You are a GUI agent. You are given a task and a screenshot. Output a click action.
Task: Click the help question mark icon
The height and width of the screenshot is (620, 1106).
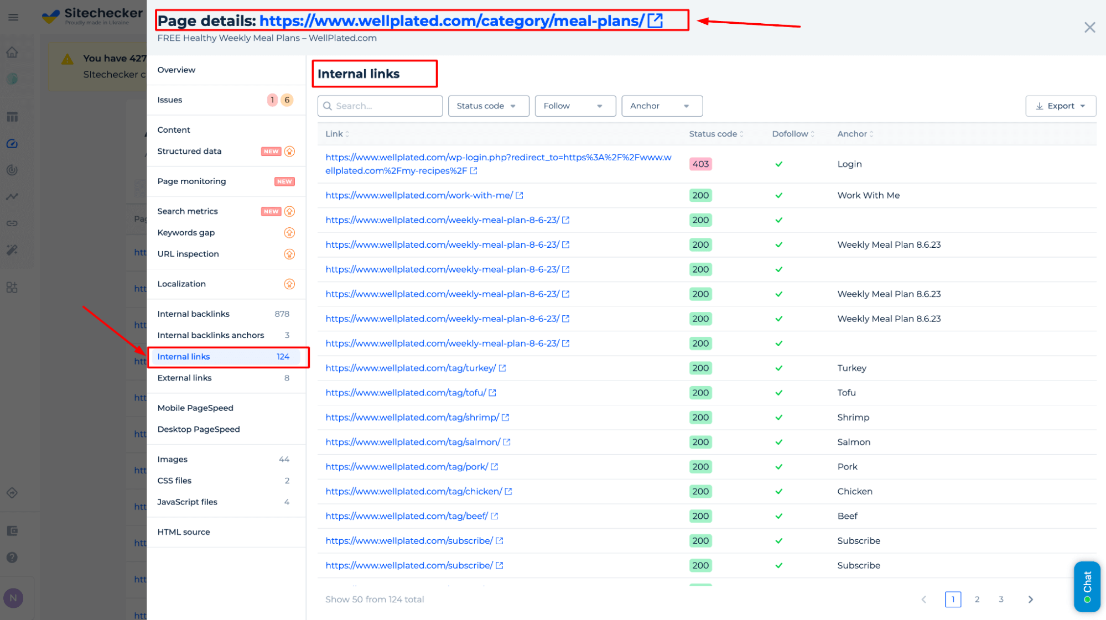point(12,558)
